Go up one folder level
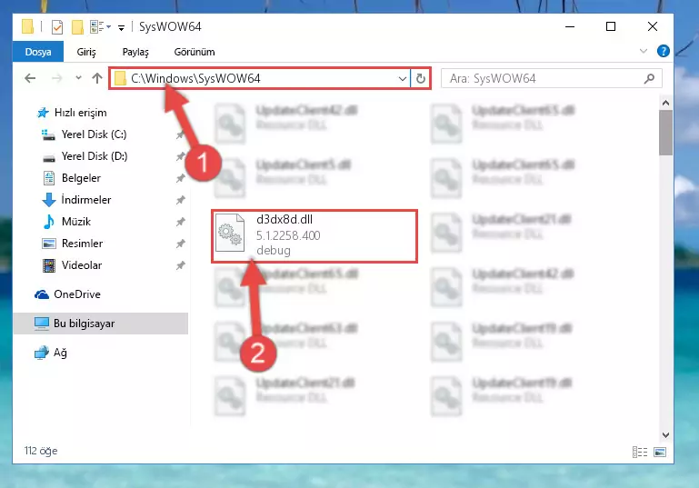The image size is (699, 488). click(x=97, y=78)
